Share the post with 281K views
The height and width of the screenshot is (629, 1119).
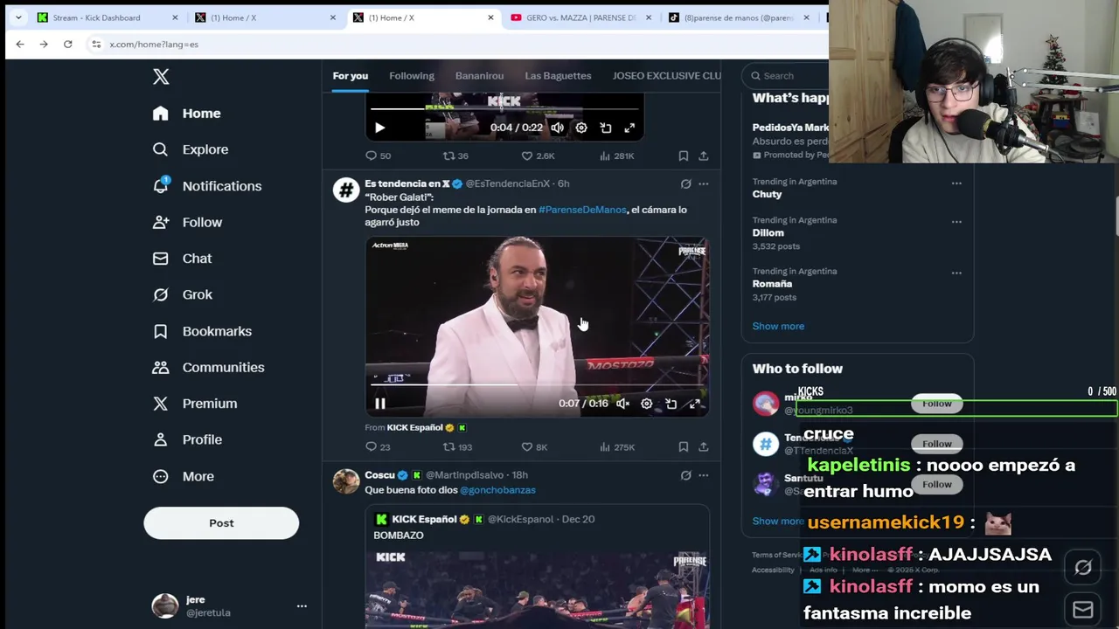click(704, 156)
